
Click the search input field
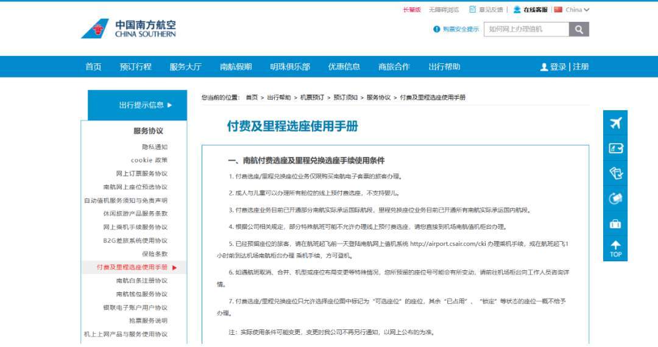(x=526, y=29)
